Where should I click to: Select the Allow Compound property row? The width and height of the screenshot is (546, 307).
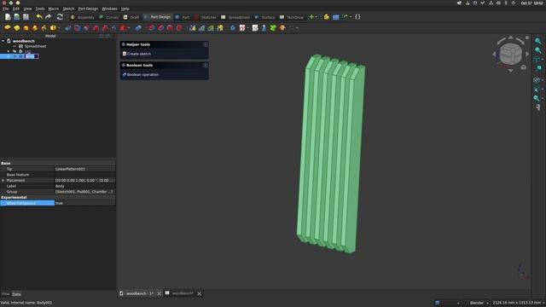tap(57, 203)
